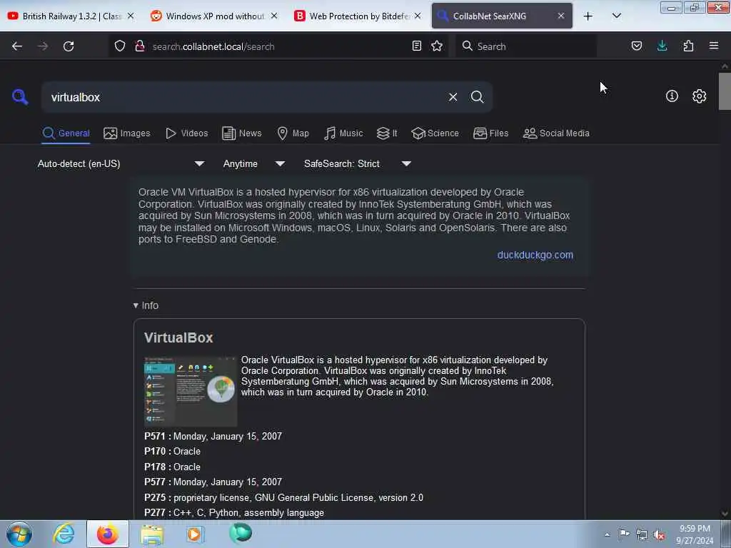Viewport: 731px width, 548px height.
Task: Switch to the Images category
Action: [127, 133]
